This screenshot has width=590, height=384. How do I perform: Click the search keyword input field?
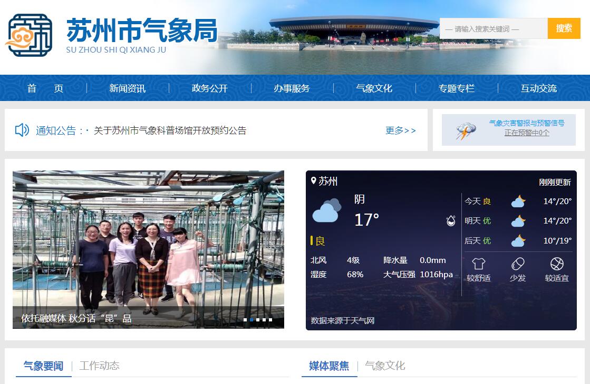tap(493, 28)
